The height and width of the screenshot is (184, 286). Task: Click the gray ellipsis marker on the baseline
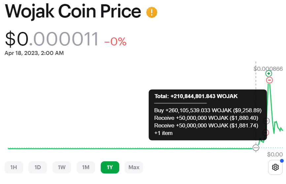point(256,148)
